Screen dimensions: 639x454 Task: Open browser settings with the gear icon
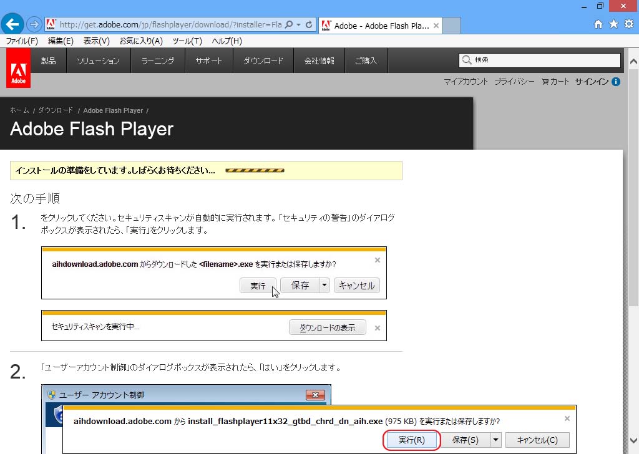pos(628,24)
